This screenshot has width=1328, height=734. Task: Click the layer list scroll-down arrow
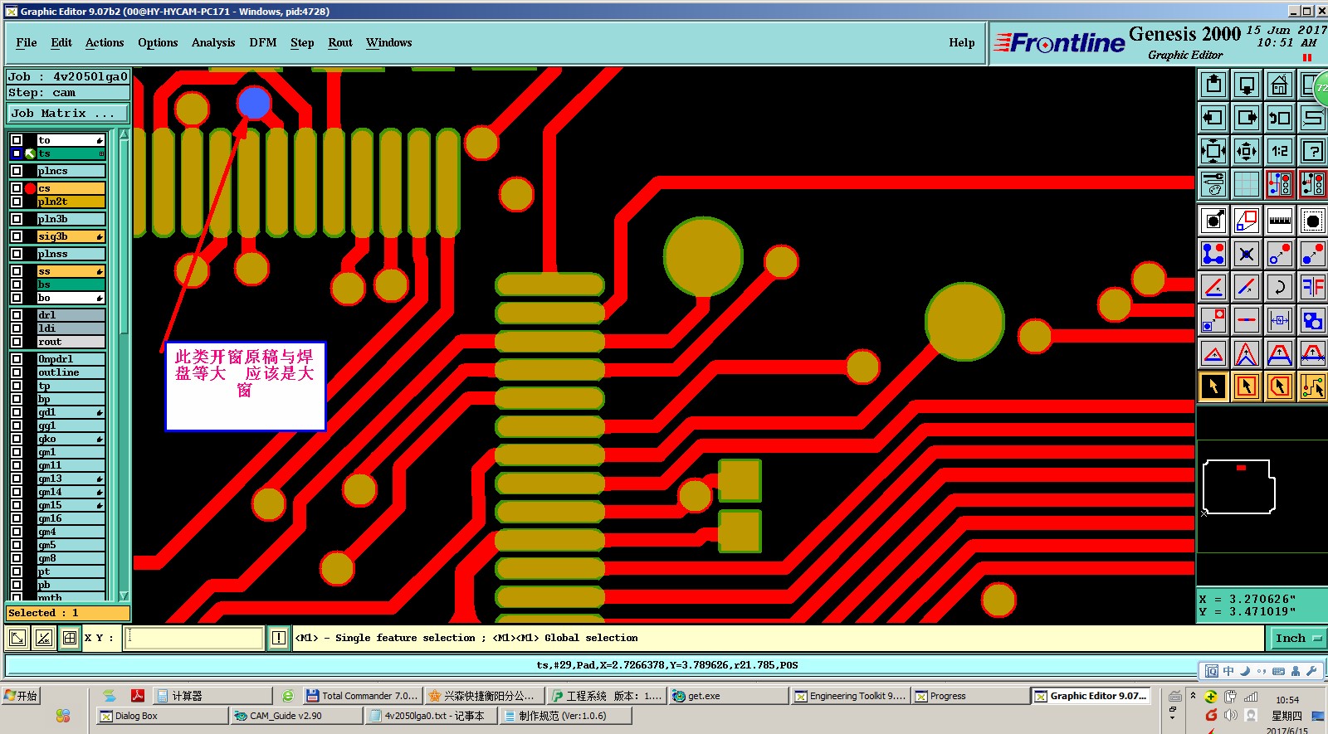point(124,595)
